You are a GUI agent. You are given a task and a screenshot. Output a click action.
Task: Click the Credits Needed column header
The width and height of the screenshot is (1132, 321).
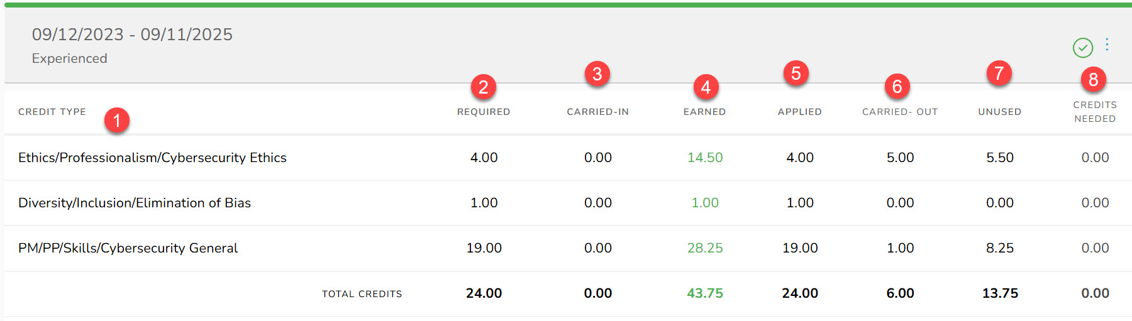(x=1094, y=112)
